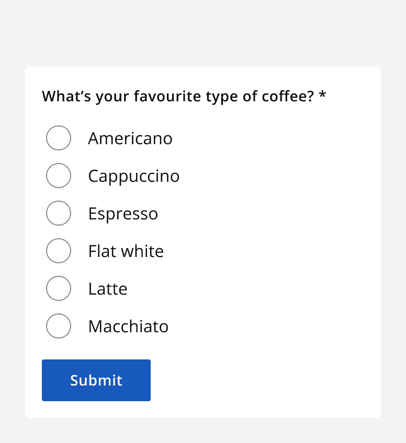Choose your favourite coffee as Espresso
Image resolution: width=406 pixels, height=443 pixels.
click(x=59, y=213)
